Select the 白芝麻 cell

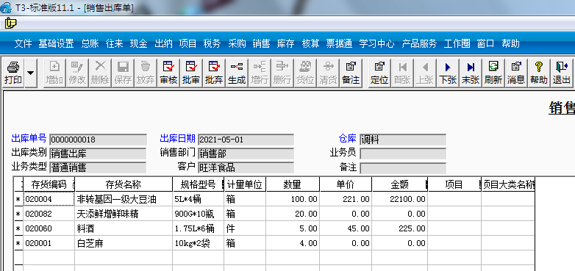pyautogui.click(x=124, y=243)
